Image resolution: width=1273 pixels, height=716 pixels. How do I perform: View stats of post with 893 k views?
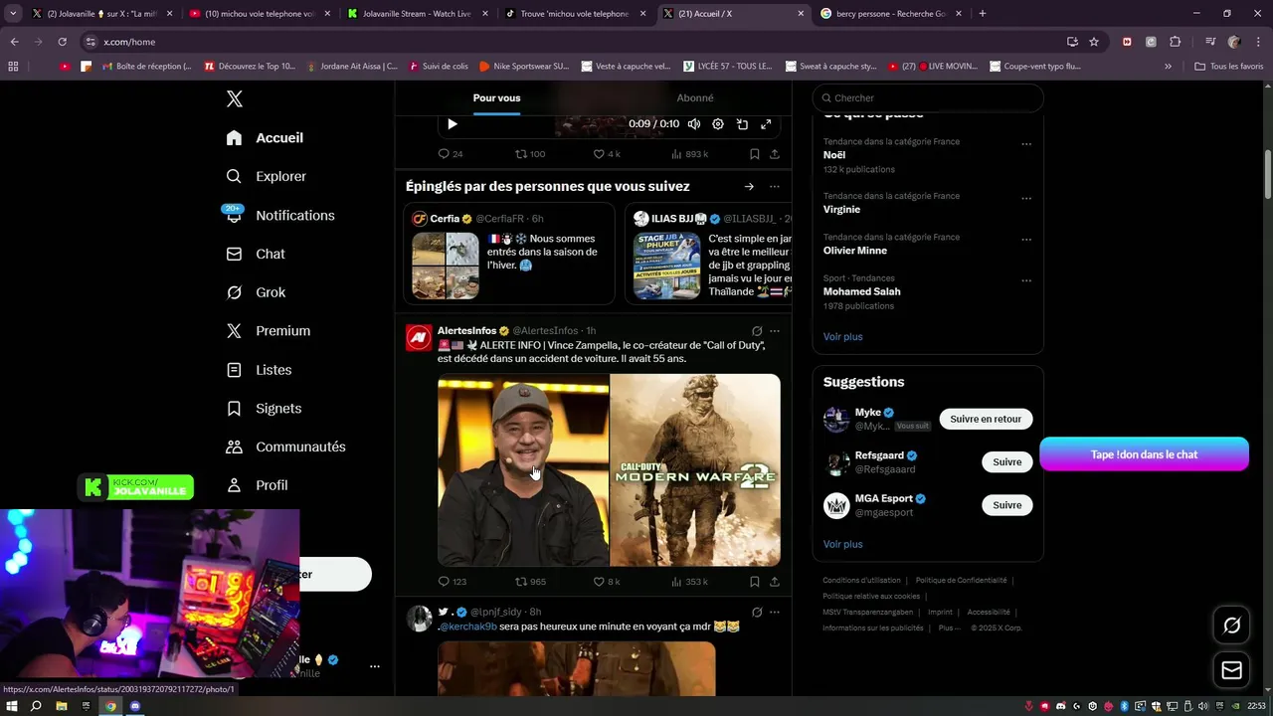pos(689,154)
